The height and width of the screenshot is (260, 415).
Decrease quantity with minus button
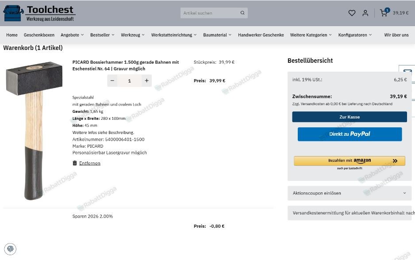112,80
